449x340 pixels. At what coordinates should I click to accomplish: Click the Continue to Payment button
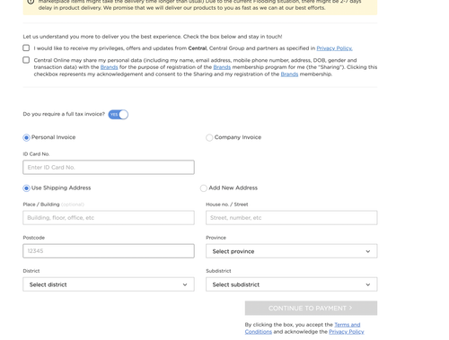[311, 308]
